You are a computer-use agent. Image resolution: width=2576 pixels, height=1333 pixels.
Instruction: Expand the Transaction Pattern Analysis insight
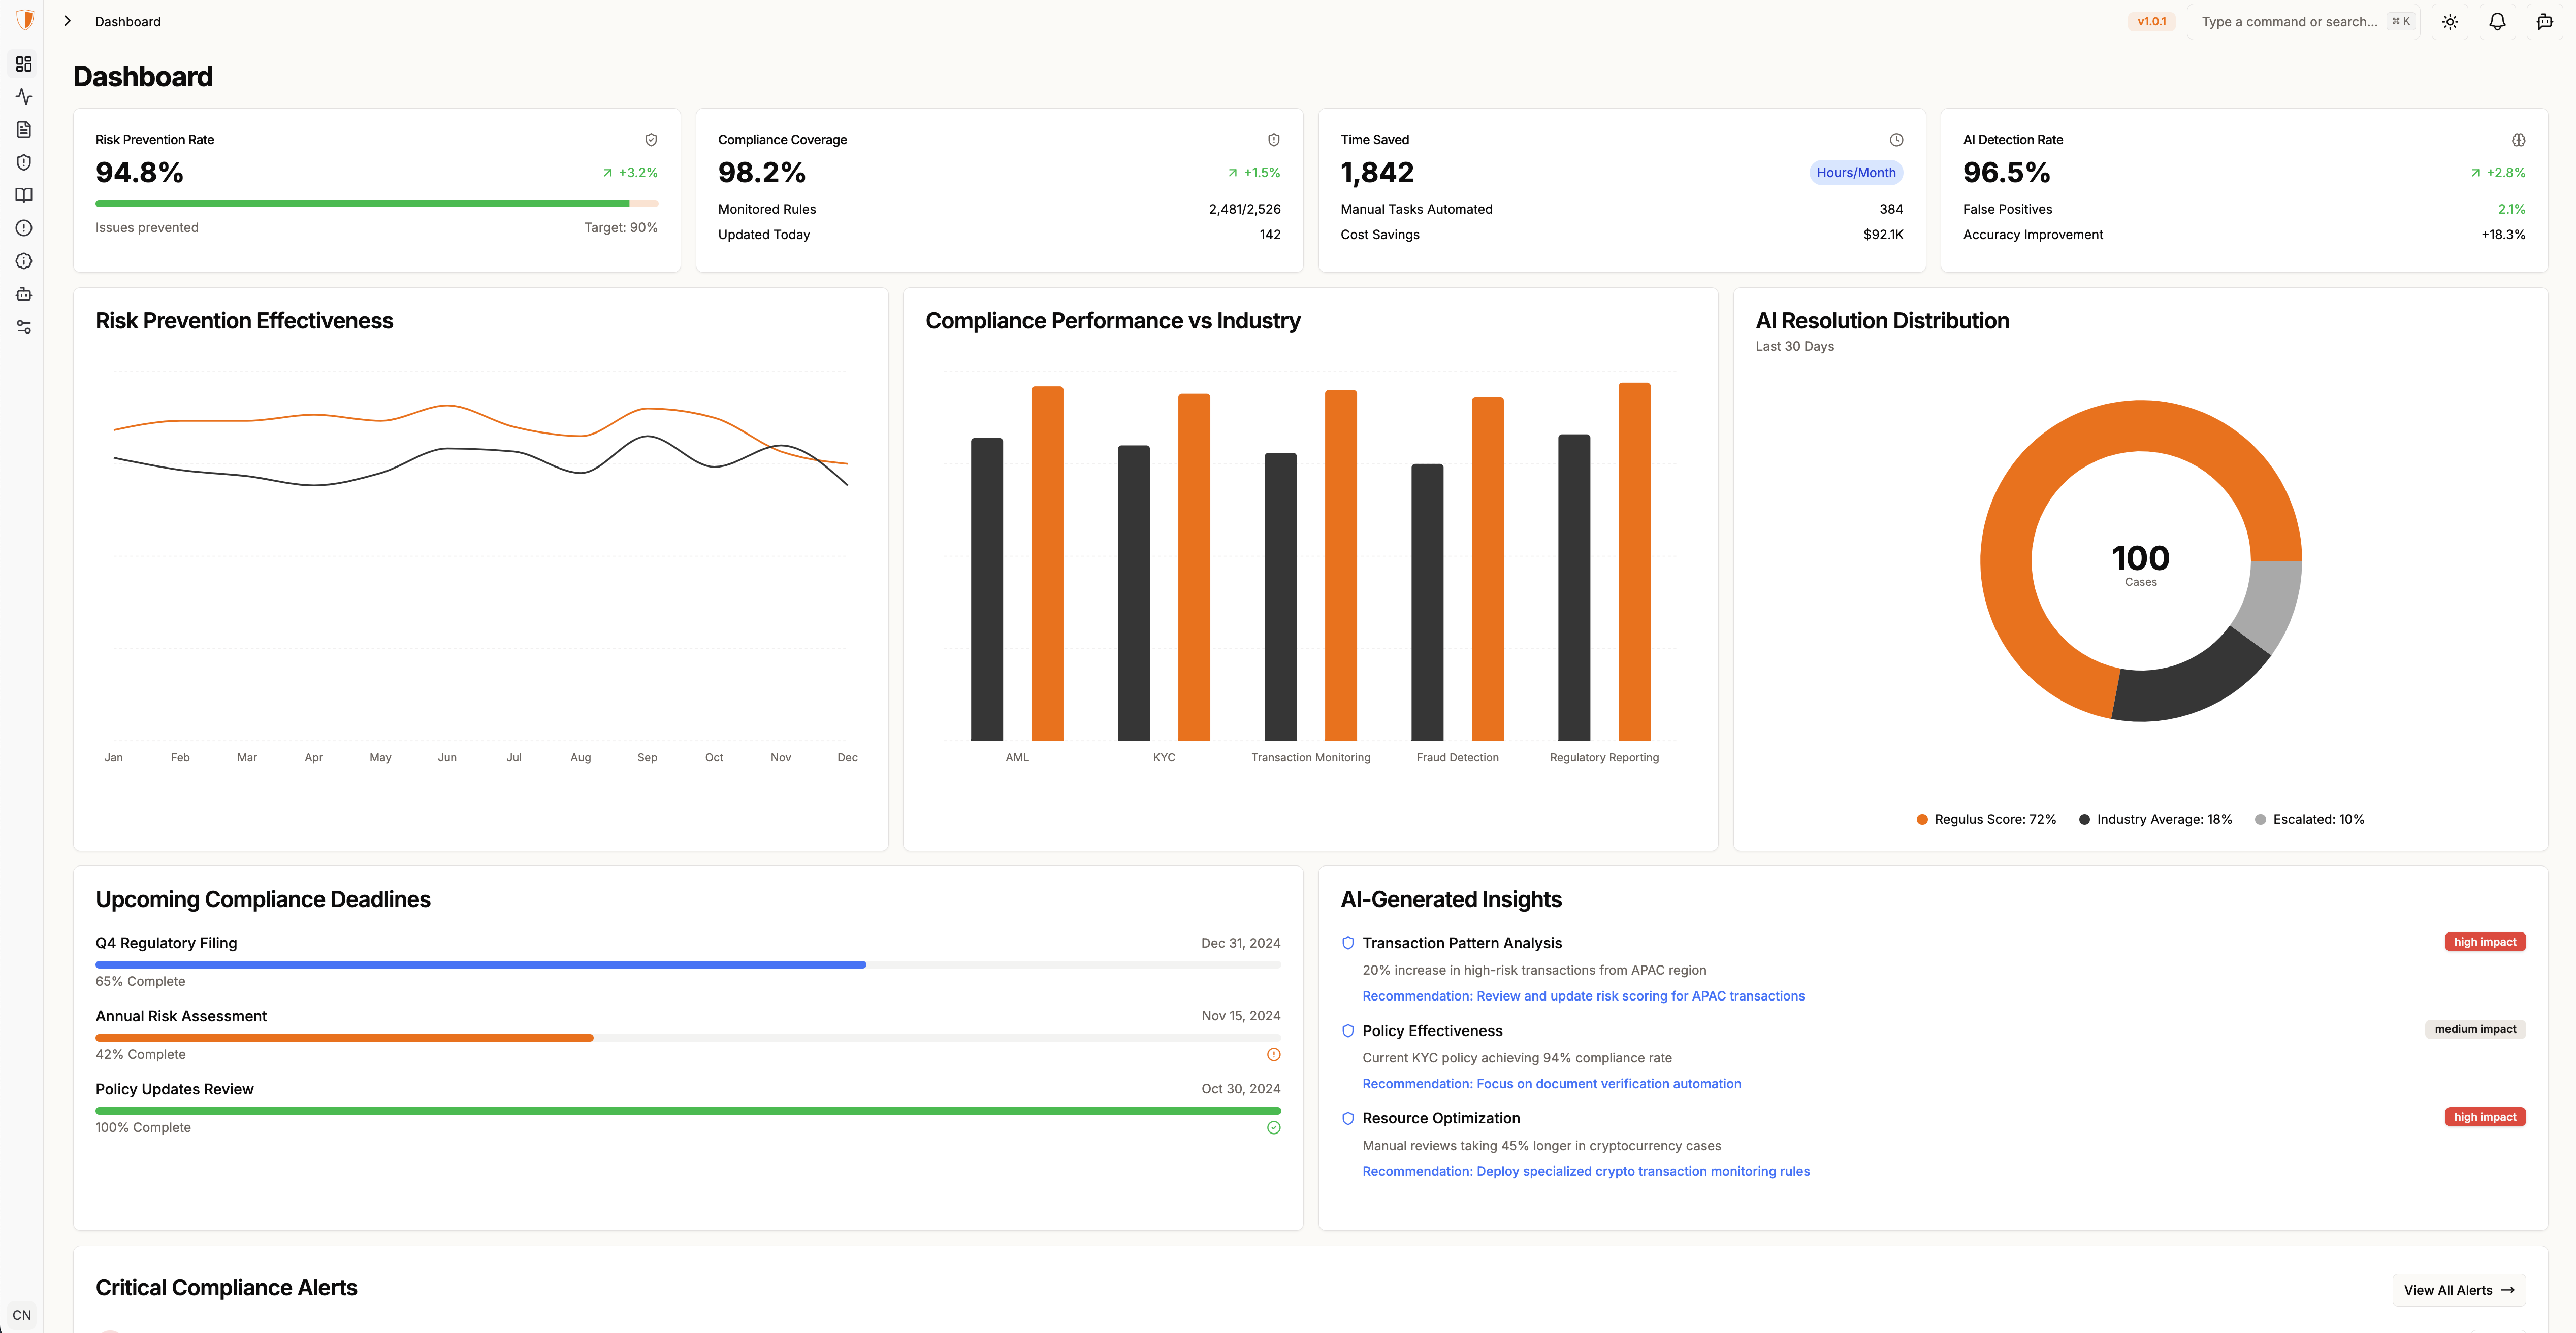(1461, 942)
